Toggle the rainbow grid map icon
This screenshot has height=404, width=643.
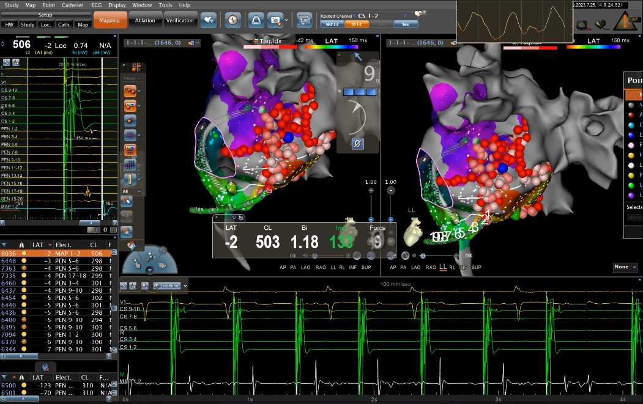pos(130,150)
